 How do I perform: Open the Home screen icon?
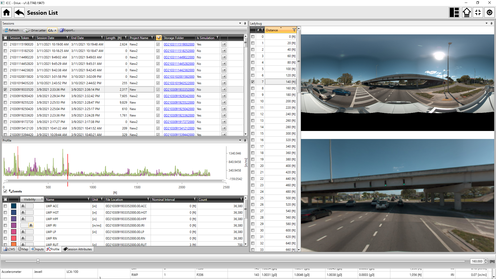[6, 12]
